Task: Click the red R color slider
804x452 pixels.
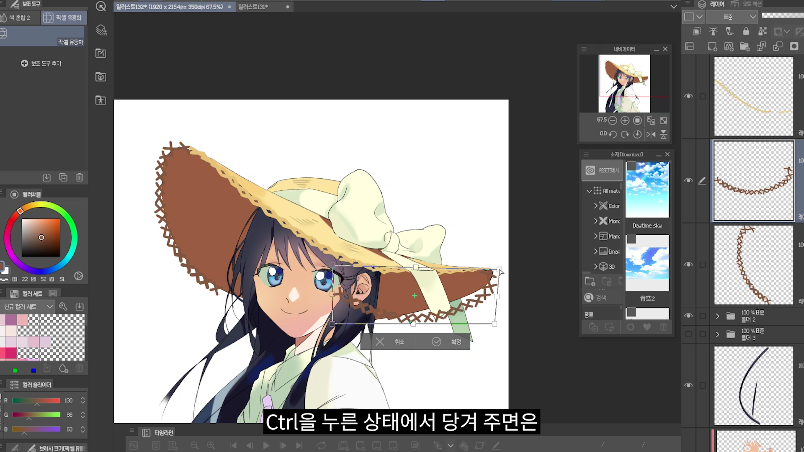Action: coord(36,401)
